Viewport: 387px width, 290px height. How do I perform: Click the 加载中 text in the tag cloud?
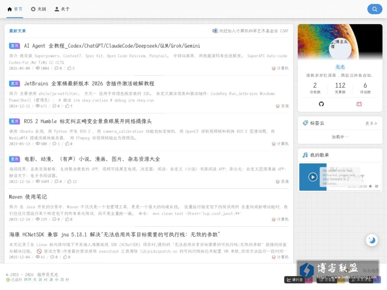[x=340, y=137]
